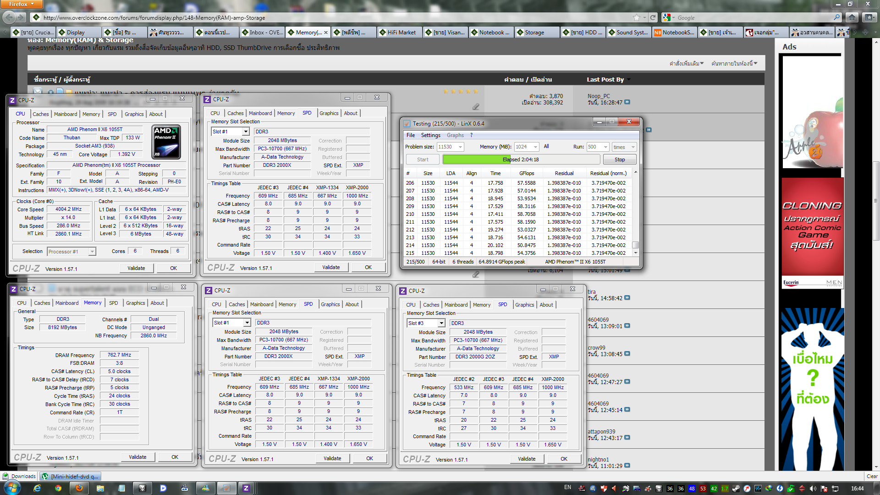Viewport: 880px width, 495px height.
Task: Click the CPU-Z taskbar icon
Action: click(x=246, y=488)
